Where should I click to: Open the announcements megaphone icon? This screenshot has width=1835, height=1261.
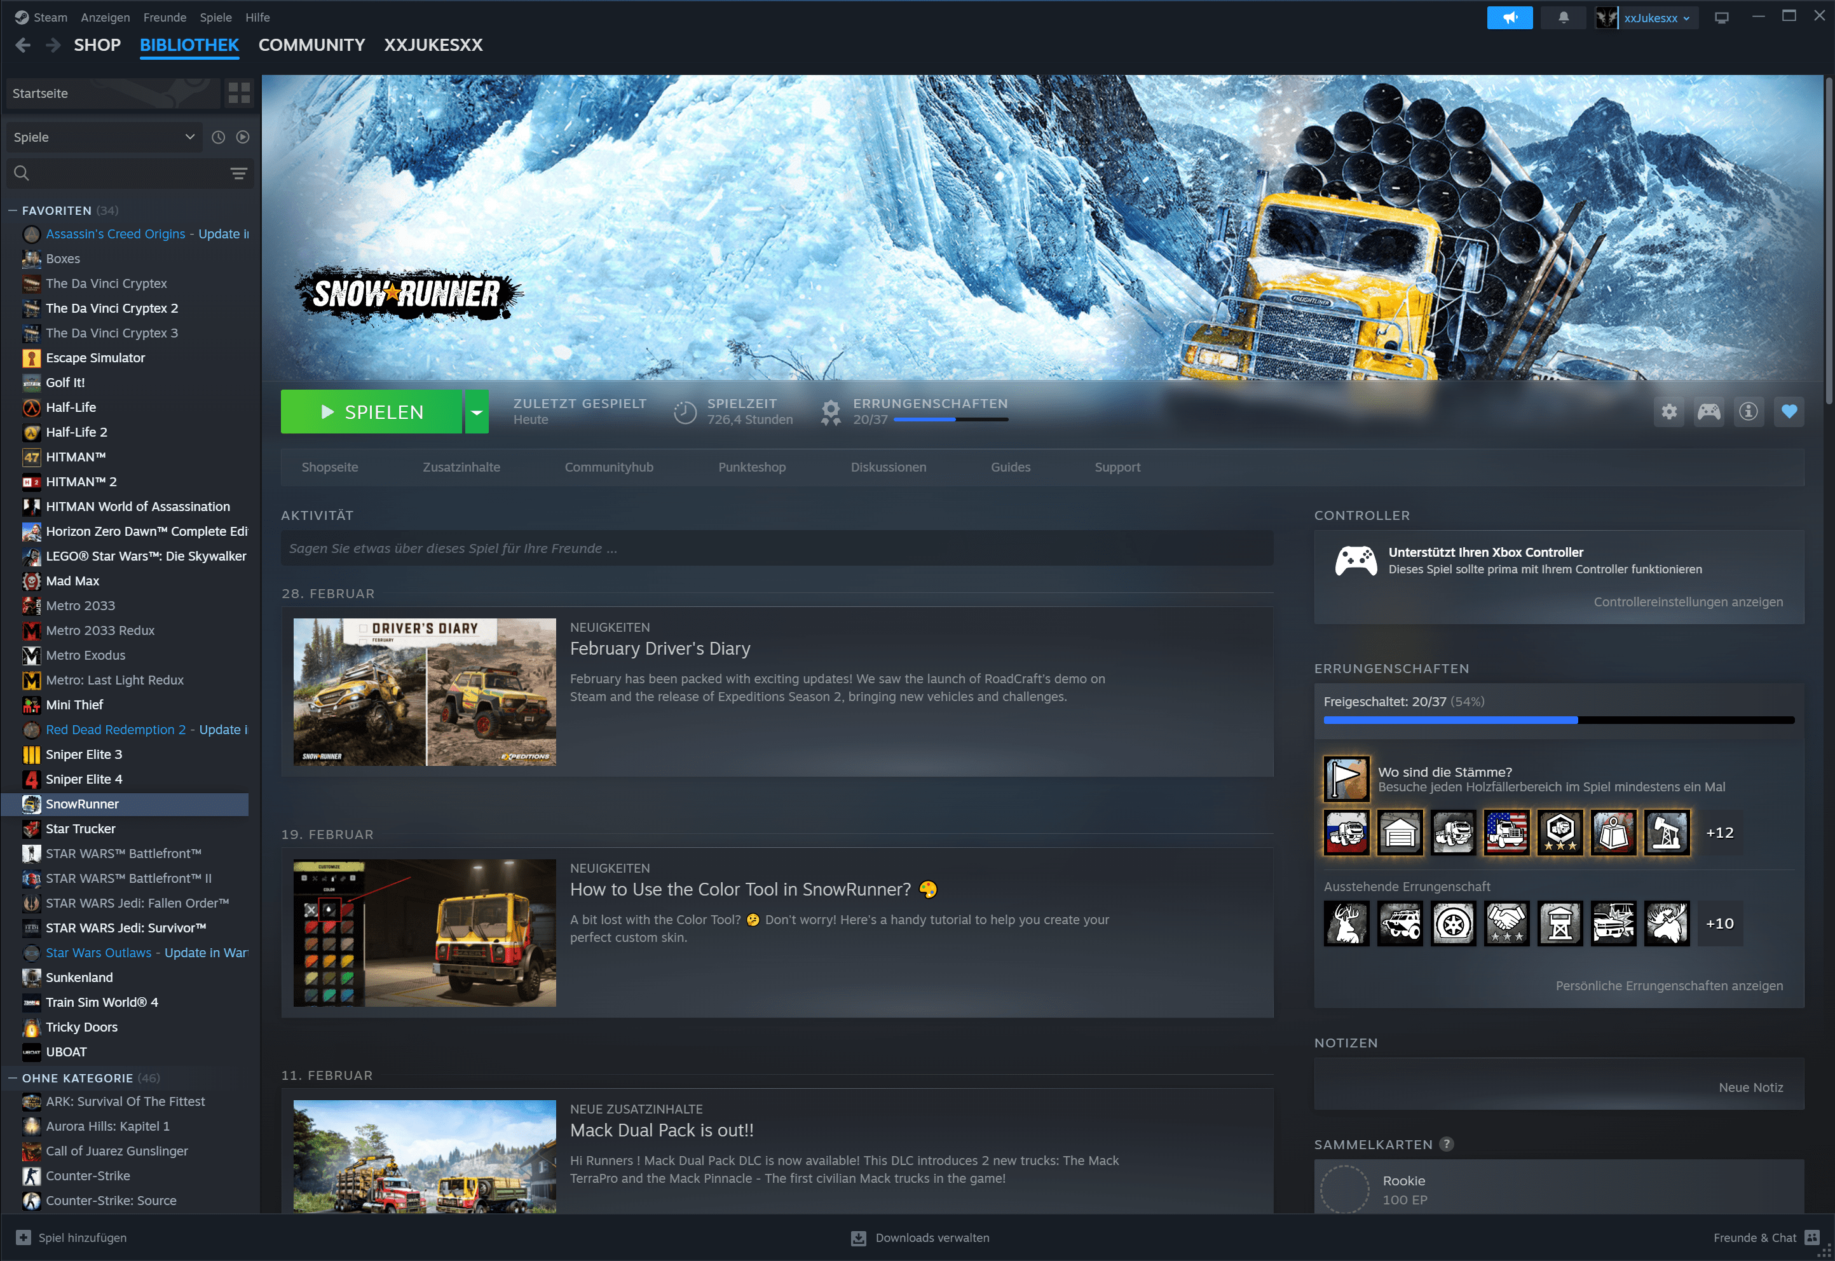click(1510, 17)
